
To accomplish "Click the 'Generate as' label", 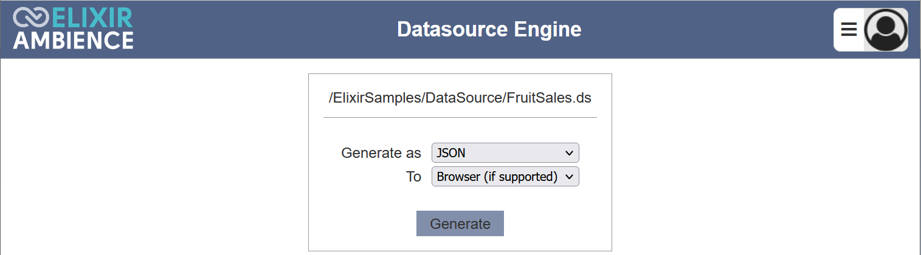I will point(381,153).
